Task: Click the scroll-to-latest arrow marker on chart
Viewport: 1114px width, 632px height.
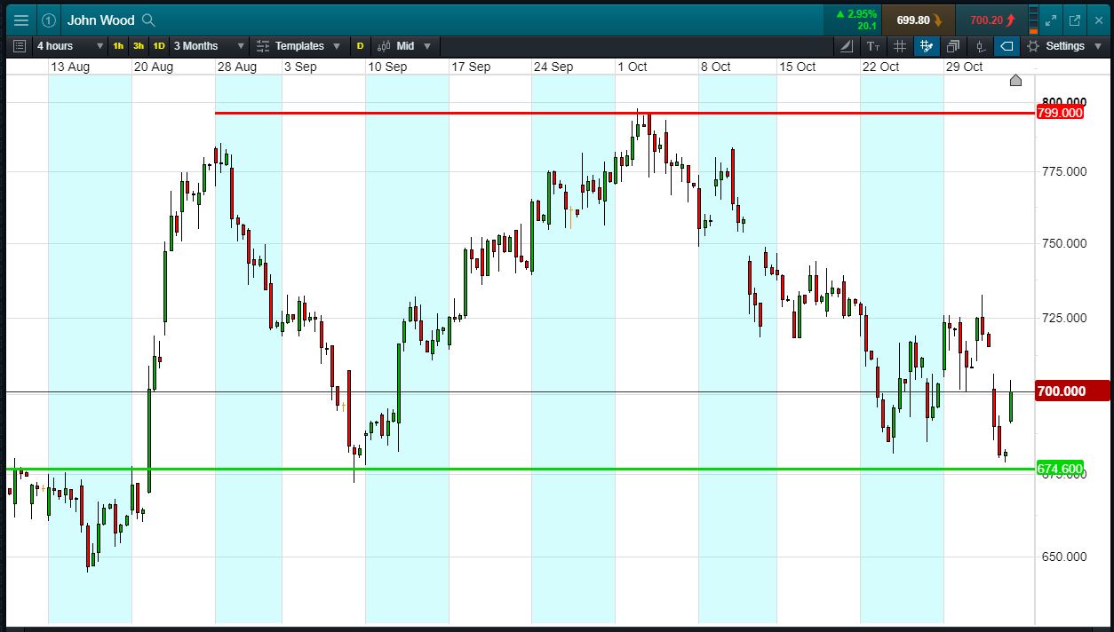Action: pyautogui.click(x=1016, y=81)
